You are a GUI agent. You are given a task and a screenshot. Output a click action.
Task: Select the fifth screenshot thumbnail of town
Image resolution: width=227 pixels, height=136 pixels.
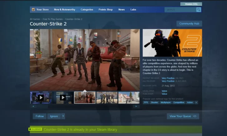point(129,97)
